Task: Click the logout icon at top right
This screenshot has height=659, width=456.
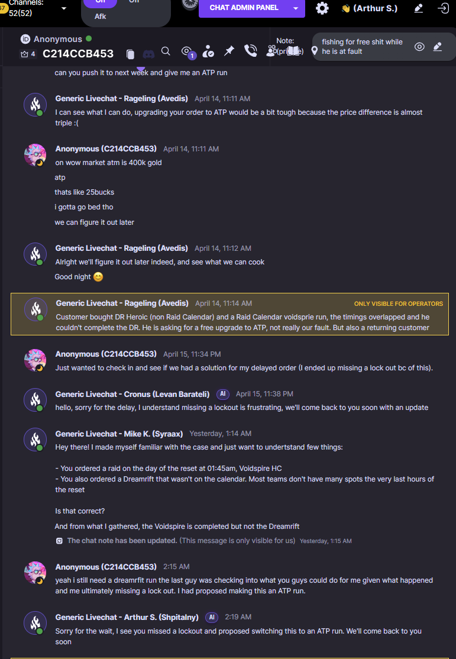Action: coord(443,8)
